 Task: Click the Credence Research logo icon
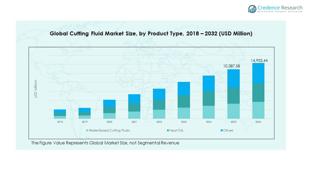coord(252,9)
